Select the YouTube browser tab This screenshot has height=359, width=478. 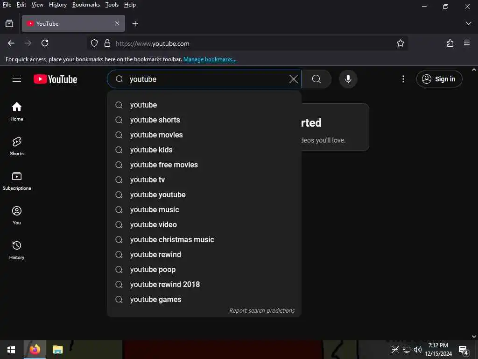click(x=73, y=23)
